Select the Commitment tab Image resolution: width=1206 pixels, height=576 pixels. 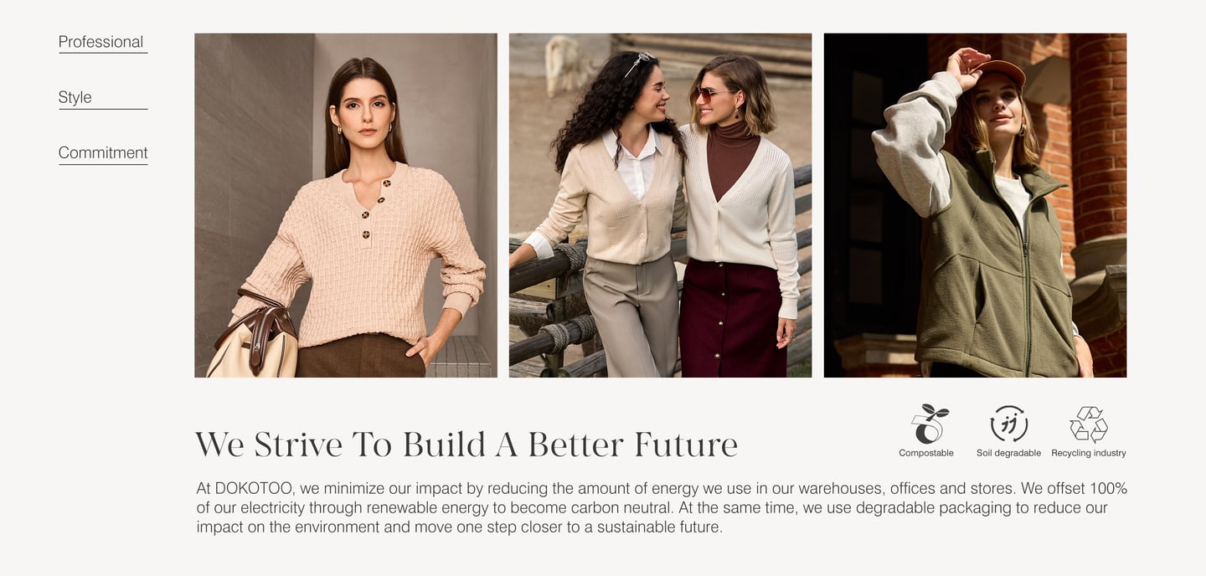103,152
